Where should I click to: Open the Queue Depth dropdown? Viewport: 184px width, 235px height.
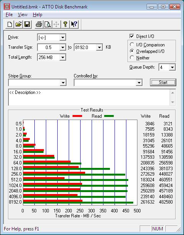click(172, 67)
